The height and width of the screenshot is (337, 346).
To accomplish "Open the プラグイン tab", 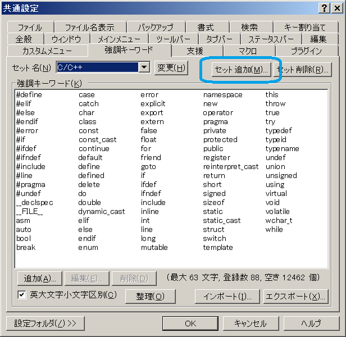I will coord(306,51).
